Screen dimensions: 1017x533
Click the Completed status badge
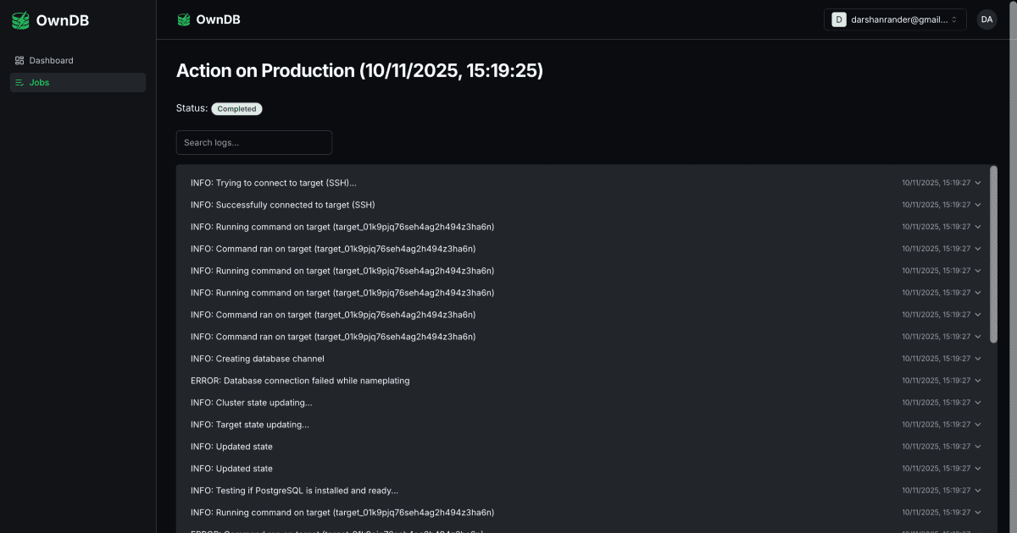tap(236, 108)
